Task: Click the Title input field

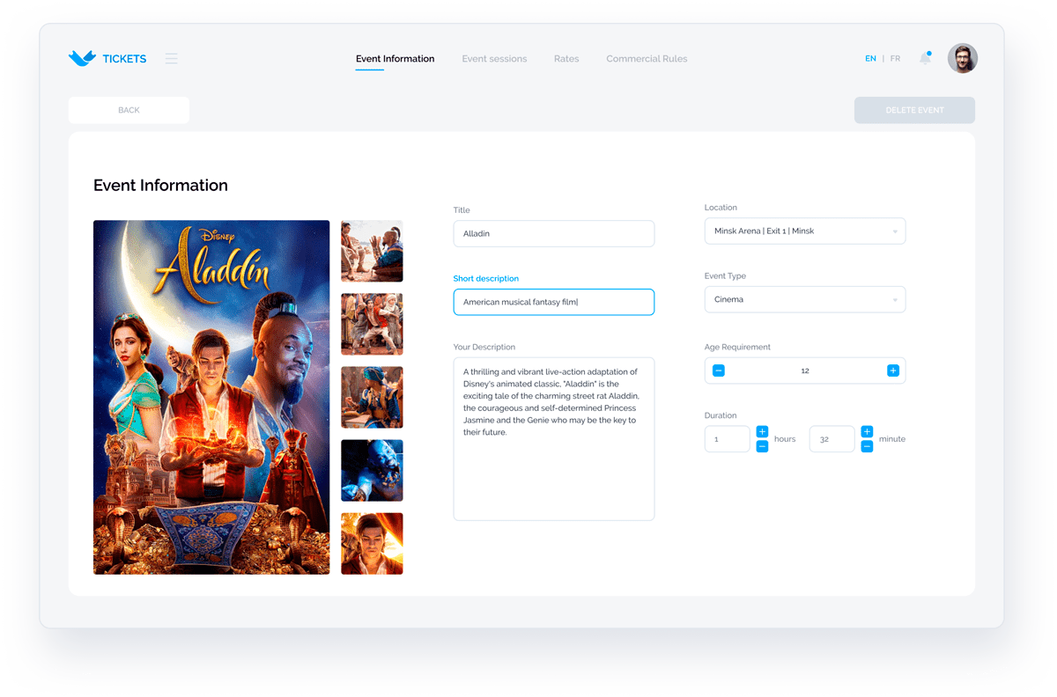Action: [x=553, y=233]
